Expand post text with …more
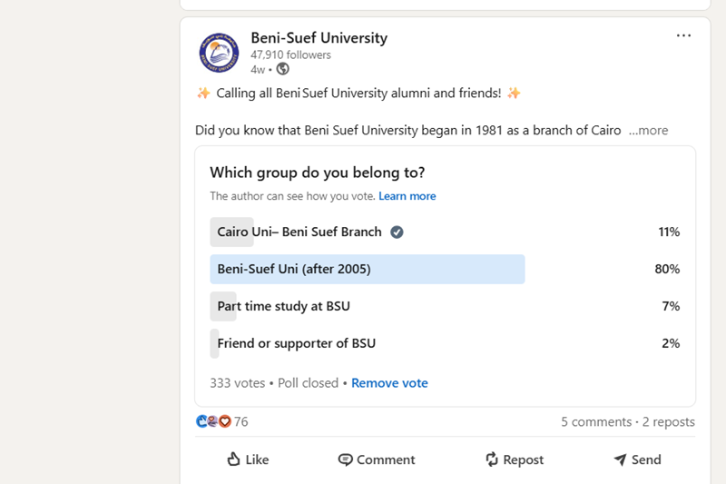The height and width of the screenshot is (484, 726). (x=648, y=131)
